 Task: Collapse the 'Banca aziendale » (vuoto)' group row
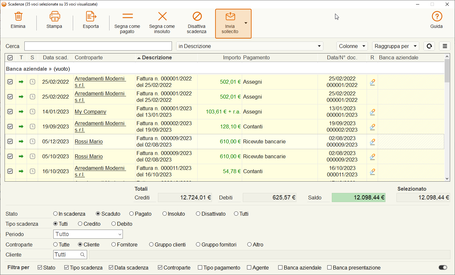(x=225, y=69)
